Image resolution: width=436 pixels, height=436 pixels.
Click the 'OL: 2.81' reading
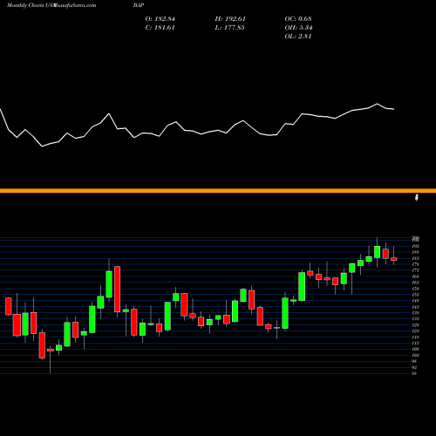[x=298, y=37]
